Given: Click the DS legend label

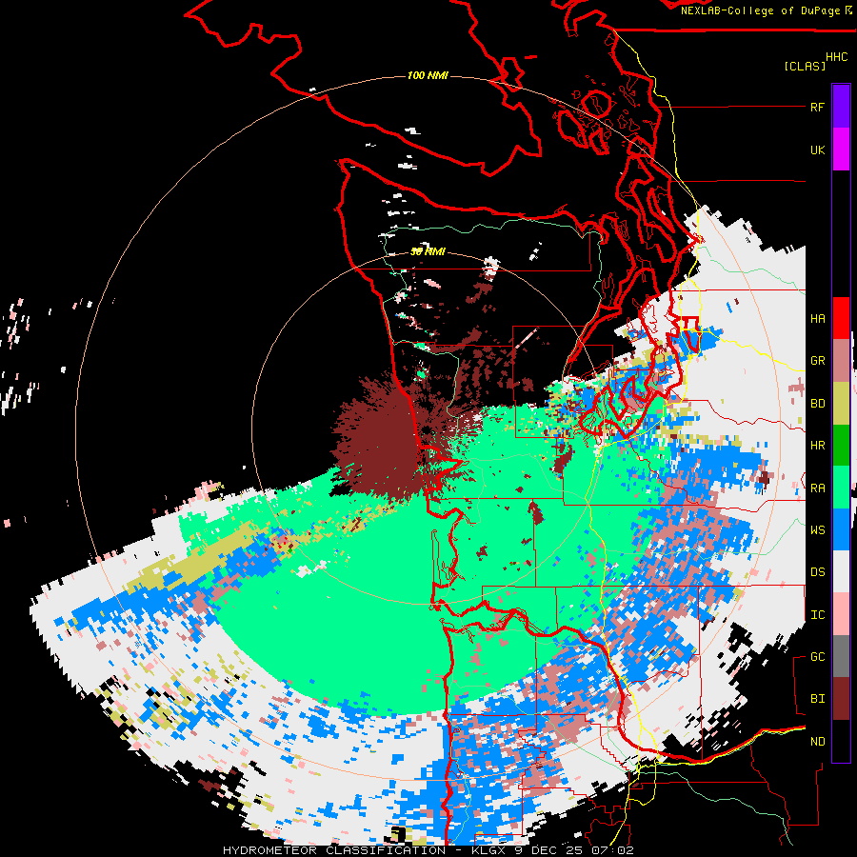Looking at the screenshot, I should [817, 572].
